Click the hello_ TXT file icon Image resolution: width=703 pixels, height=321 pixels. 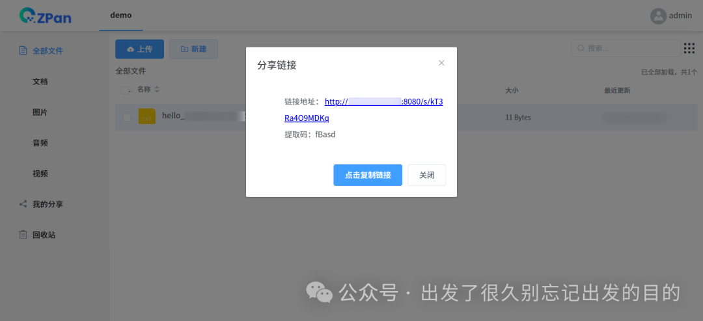coord(146,116)
